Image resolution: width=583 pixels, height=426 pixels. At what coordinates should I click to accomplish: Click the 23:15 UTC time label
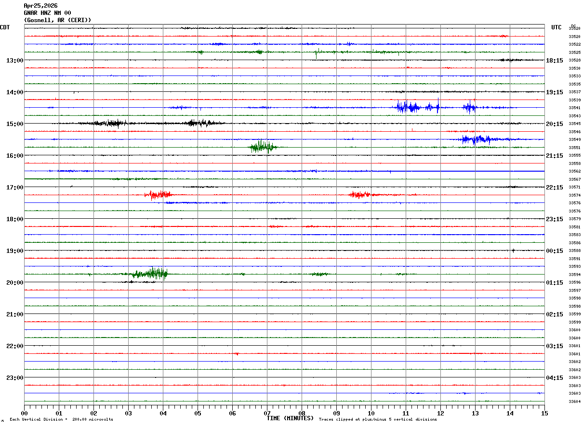pyautogui.click(x=555, y=219)
